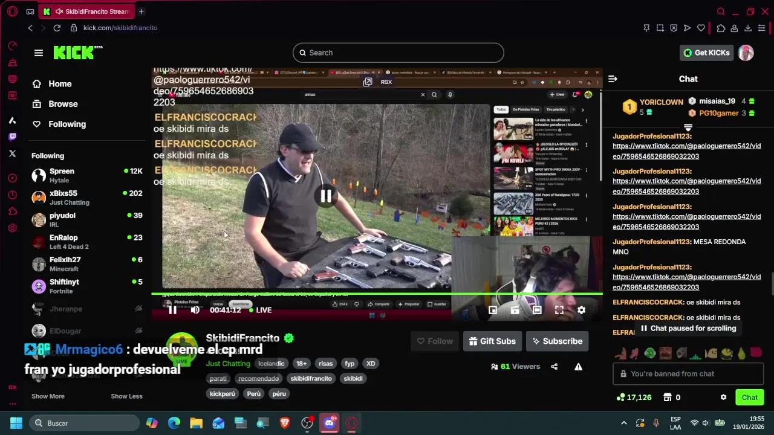Click the 'kickperú' tag
Image resolution: width=774 pixels, height=435 pixels.
pyautogui.click(x=222, y=394)
